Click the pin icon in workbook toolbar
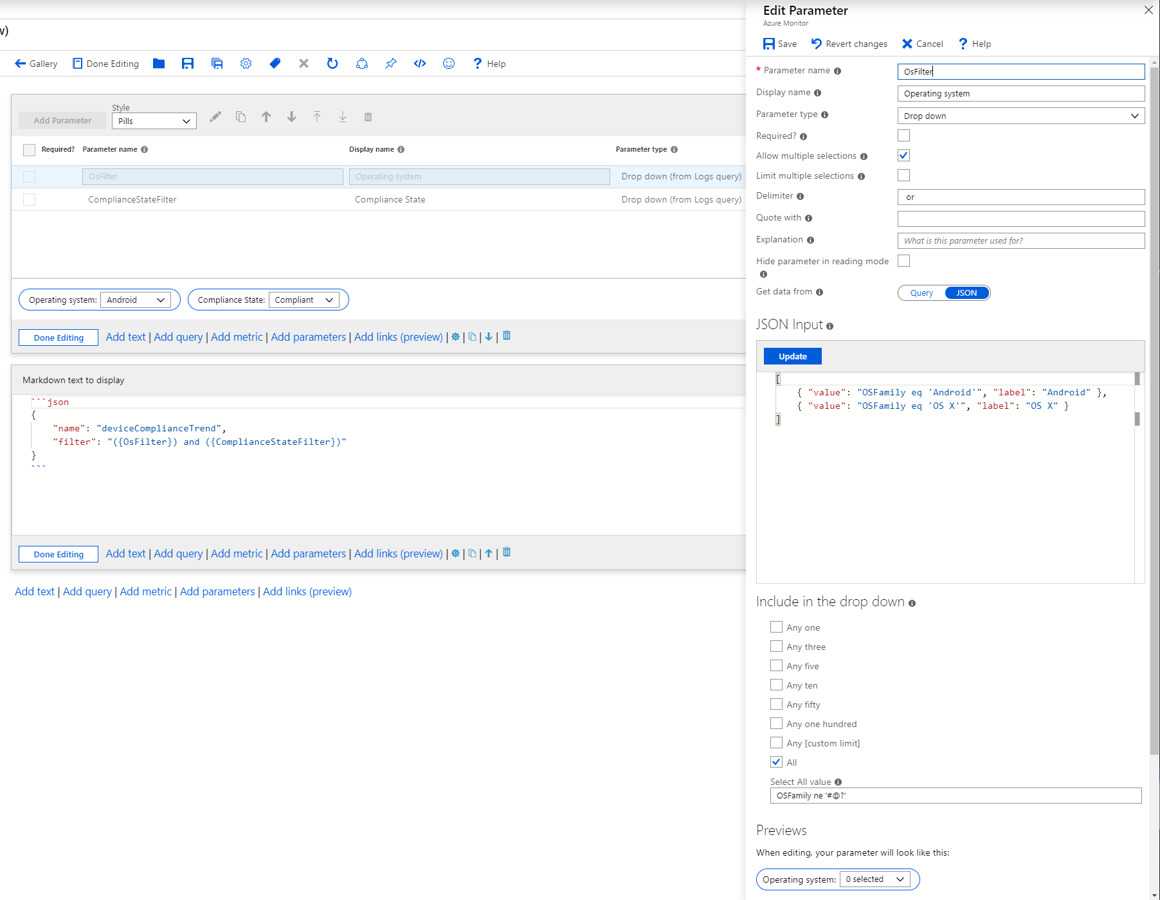 click(x=391, y=64)
